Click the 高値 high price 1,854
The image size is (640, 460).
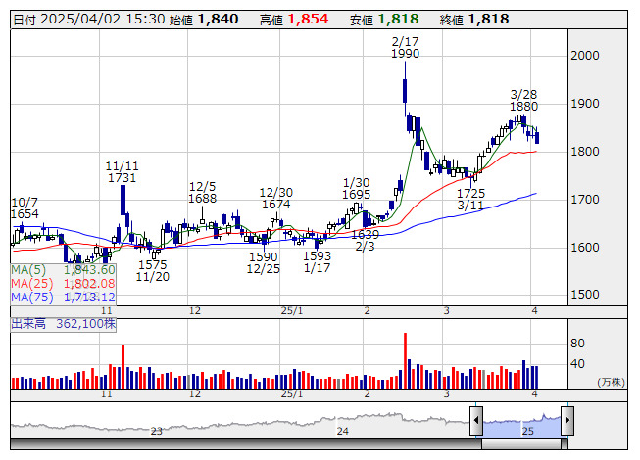(x=306, y=19)
